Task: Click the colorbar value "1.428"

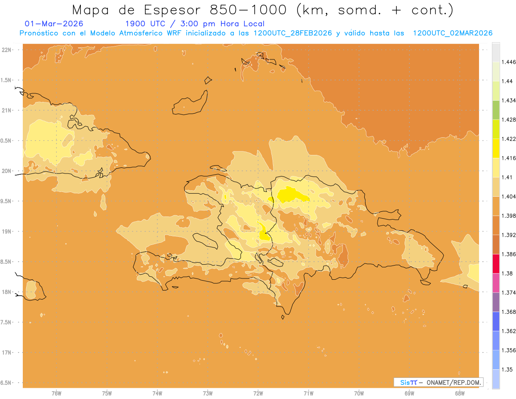Action: click(509, 119)
